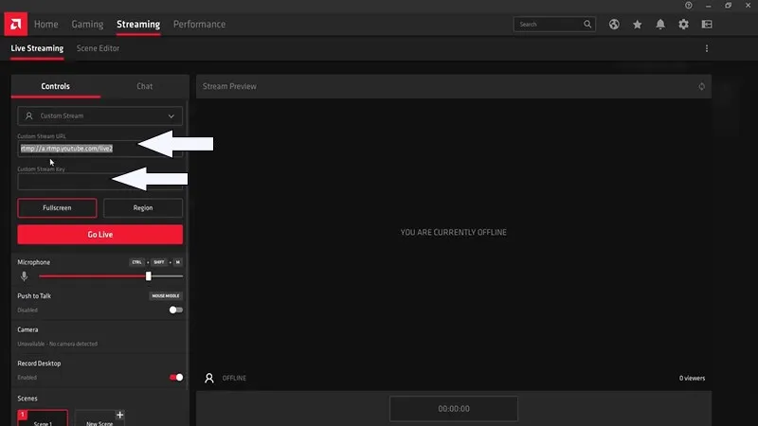Click the account icon in Custom Stream box
The width and height of the screenshot is (758, 426).
click(29, 115)
